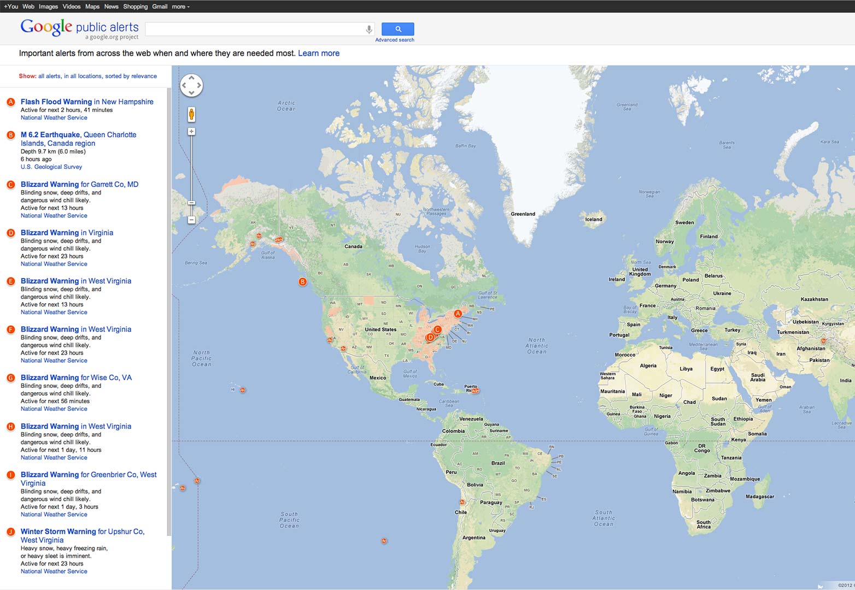Viewport: 855px width, 590px height.
Task: Open Maps in the top bar
Action: click(x=92, y=7)
